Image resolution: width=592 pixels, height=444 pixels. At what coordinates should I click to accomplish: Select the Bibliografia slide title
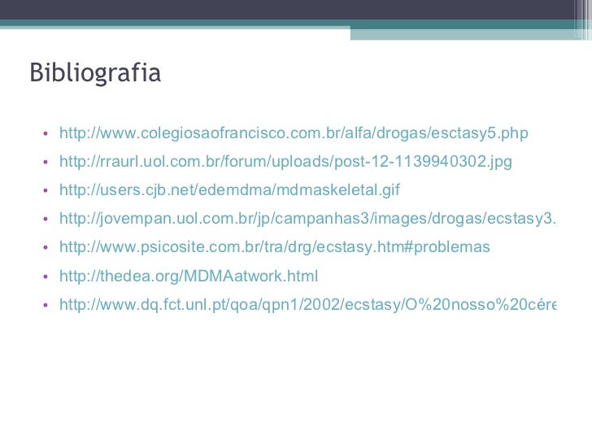click(x=95, y=72)
